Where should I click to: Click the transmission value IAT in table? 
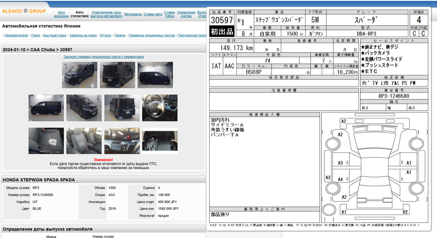click(x=35, y=202)
